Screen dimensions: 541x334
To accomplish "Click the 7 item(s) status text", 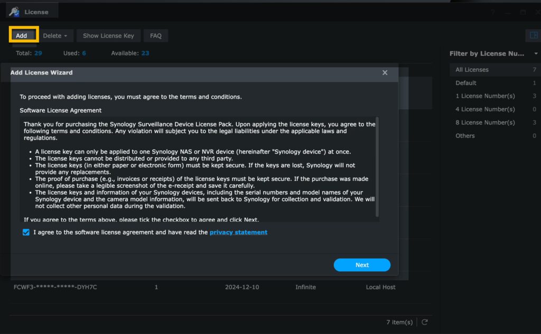I will [x=399, y=322].
